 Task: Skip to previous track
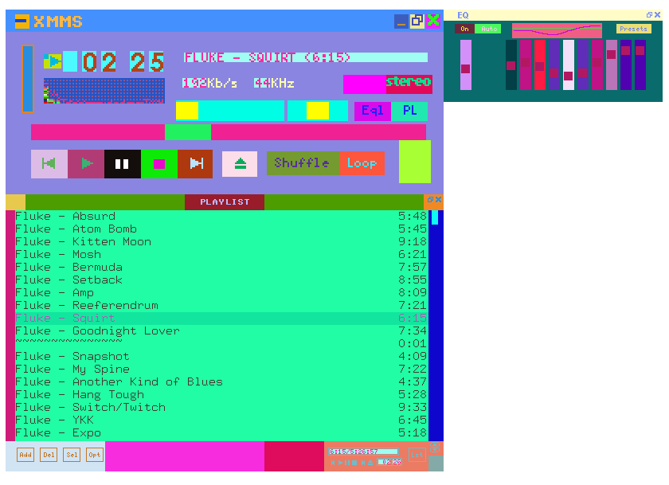coord(49,163)
